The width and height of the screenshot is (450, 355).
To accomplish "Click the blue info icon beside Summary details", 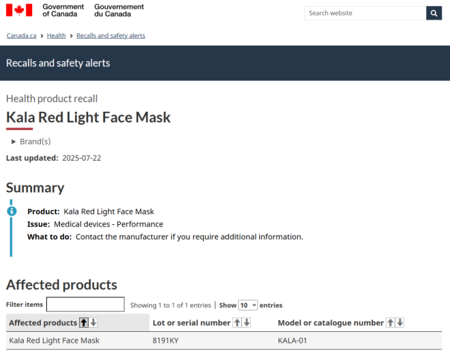I will click(x=12, y=211).
